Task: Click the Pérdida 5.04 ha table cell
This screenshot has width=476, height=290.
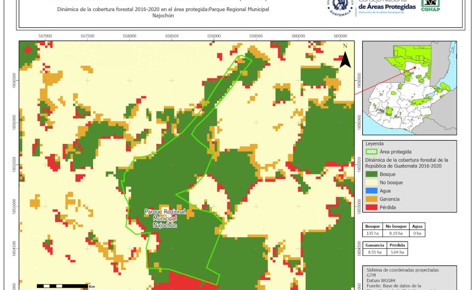Action: (x=397, y=253)
